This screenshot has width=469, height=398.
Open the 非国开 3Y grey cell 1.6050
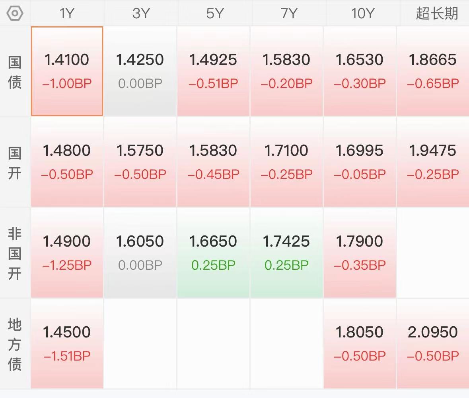tap(140, 253)
